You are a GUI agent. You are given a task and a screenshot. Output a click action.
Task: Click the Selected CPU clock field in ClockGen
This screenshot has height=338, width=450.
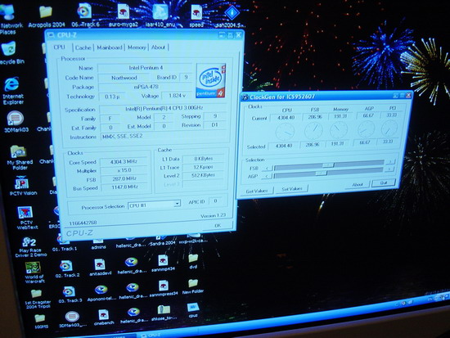click(x=284, y=146)
